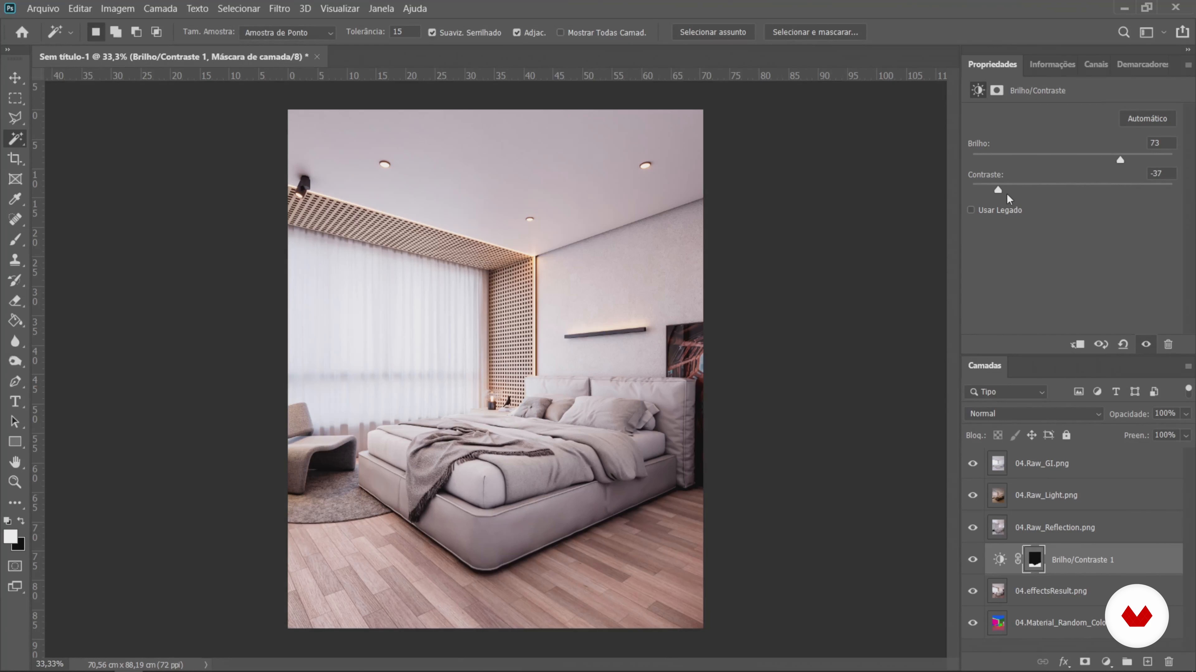Select the Paint Bucket tool
This screenshot has width=1196, height=672.
tap(15, 320)
